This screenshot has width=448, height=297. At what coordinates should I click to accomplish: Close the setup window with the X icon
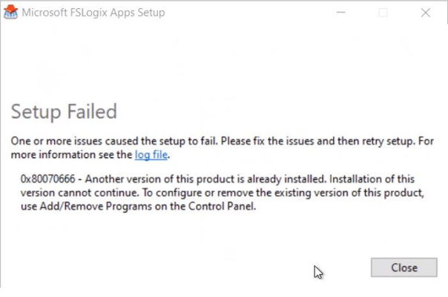(426, 13)
